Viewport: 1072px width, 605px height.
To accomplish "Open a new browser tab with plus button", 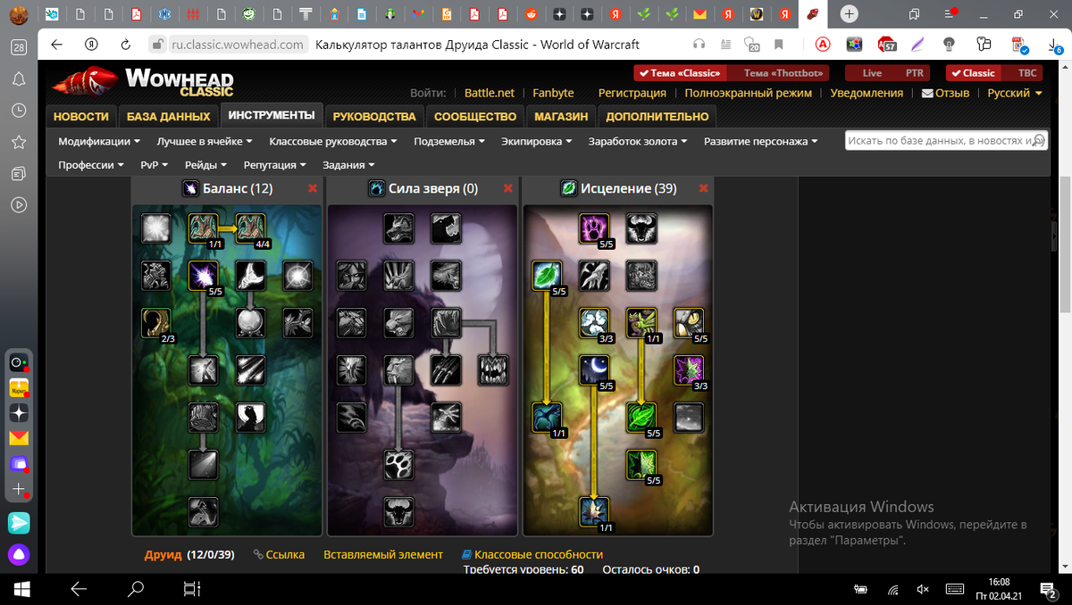I will [850, 14].
